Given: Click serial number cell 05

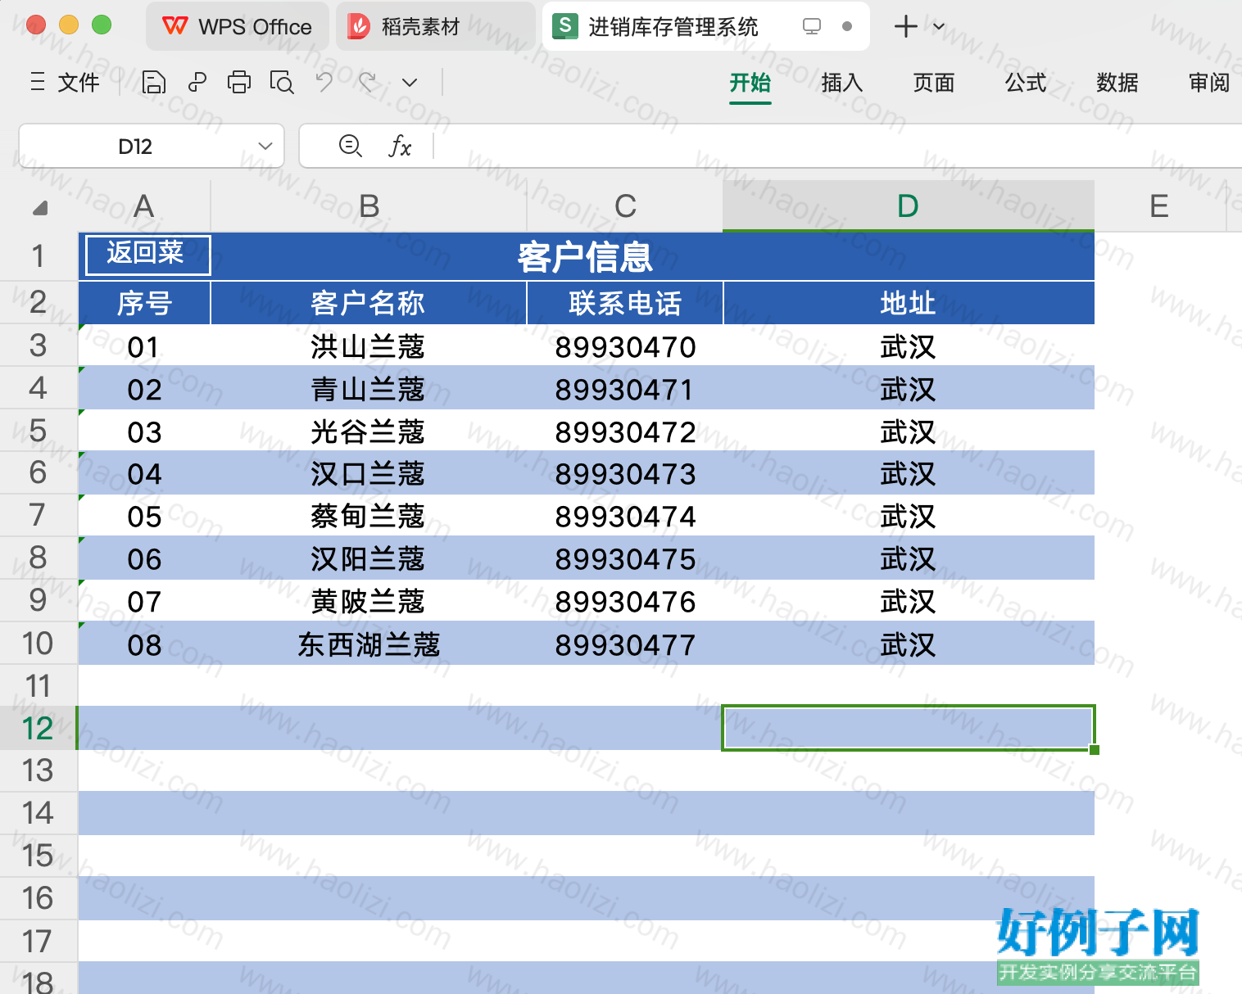Looking at the screenshot, I should pos(144,517).
